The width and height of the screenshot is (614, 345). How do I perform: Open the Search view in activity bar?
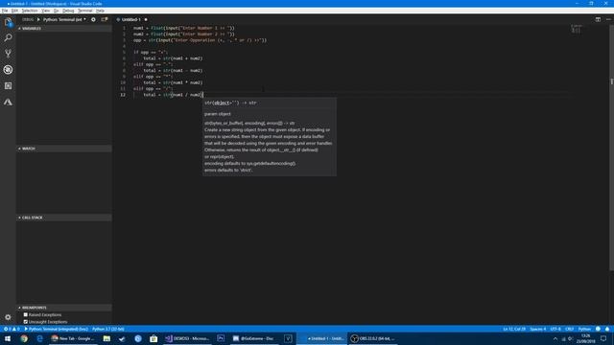(8, 38)
